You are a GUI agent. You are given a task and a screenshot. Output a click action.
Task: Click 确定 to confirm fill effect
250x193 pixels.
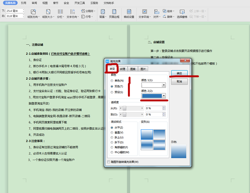click(x=179, y=73)
